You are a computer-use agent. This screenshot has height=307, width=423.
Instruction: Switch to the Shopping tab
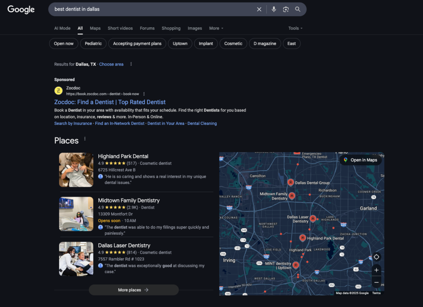point(171,29)
